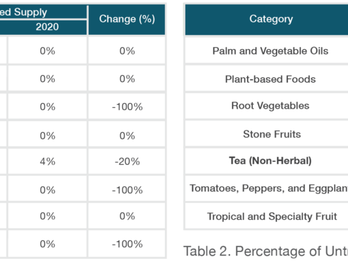Screen dimensions: 348x261
Task: Click the 2020 column header
Action: click(47, 27)
